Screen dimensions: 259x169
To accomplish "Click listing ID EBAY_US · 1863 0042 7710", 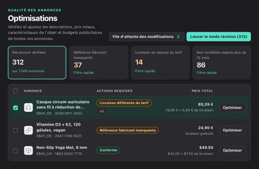I will 59,154.
